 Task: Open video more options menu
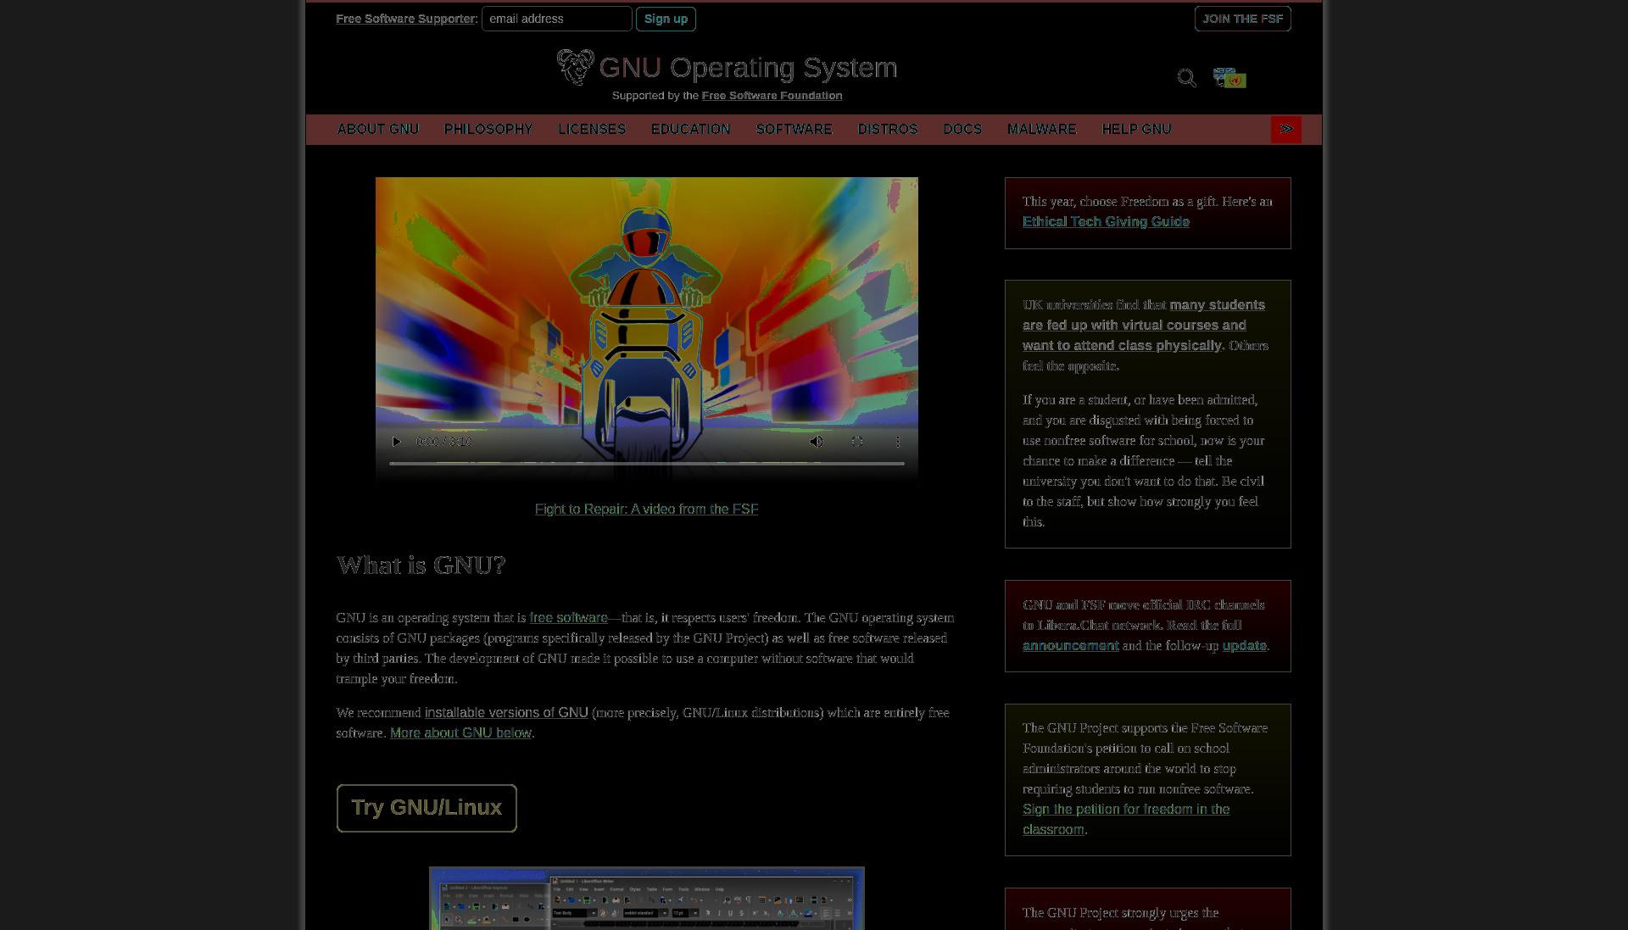pyautogui.click(x=898, y=442)
